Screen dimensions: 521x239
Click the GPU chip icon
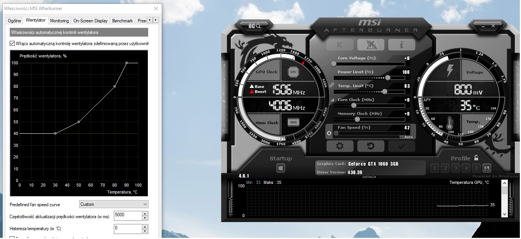(x=293, y=72)
